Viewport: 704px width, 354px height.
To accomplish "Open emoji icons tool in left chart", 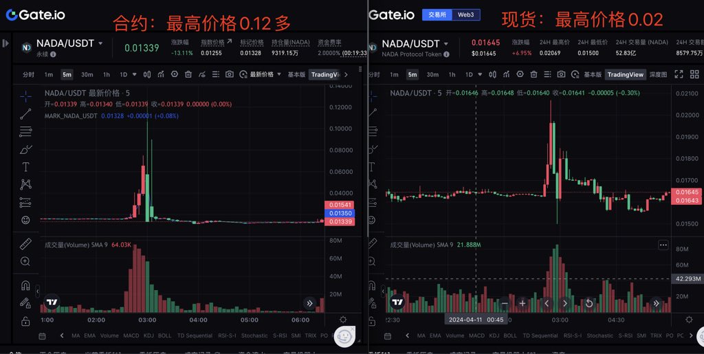I will tap(25, 220).
